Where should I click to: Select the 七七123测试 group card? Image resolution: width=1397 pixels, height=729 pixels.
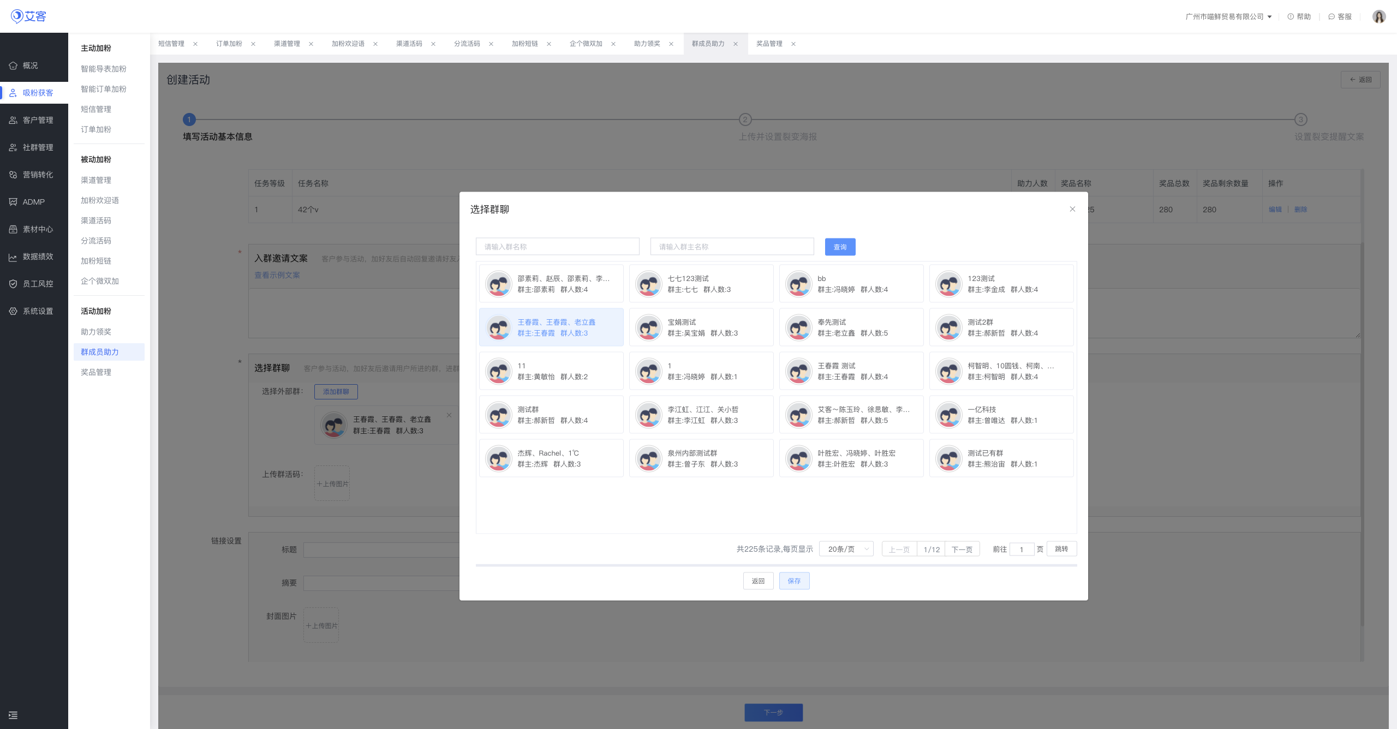701,284
